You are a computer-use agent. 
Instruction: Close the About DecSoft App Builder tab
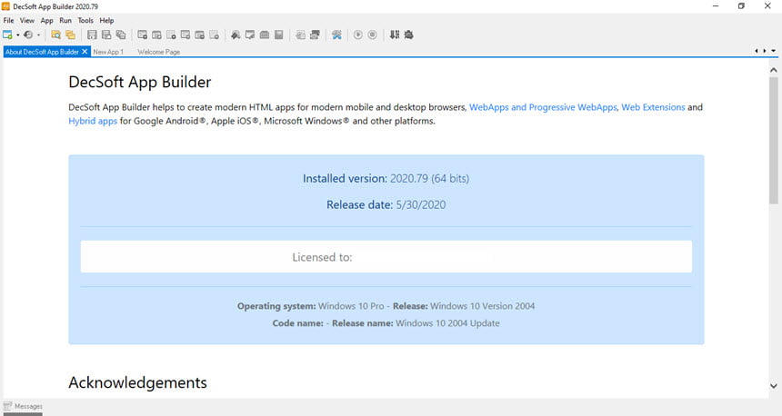85,51
